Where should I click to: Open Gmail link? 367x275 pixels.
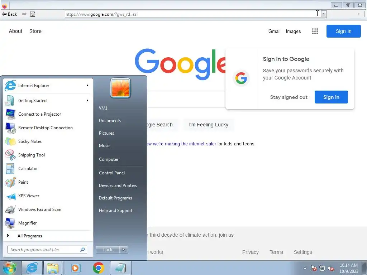pos(274,31)
